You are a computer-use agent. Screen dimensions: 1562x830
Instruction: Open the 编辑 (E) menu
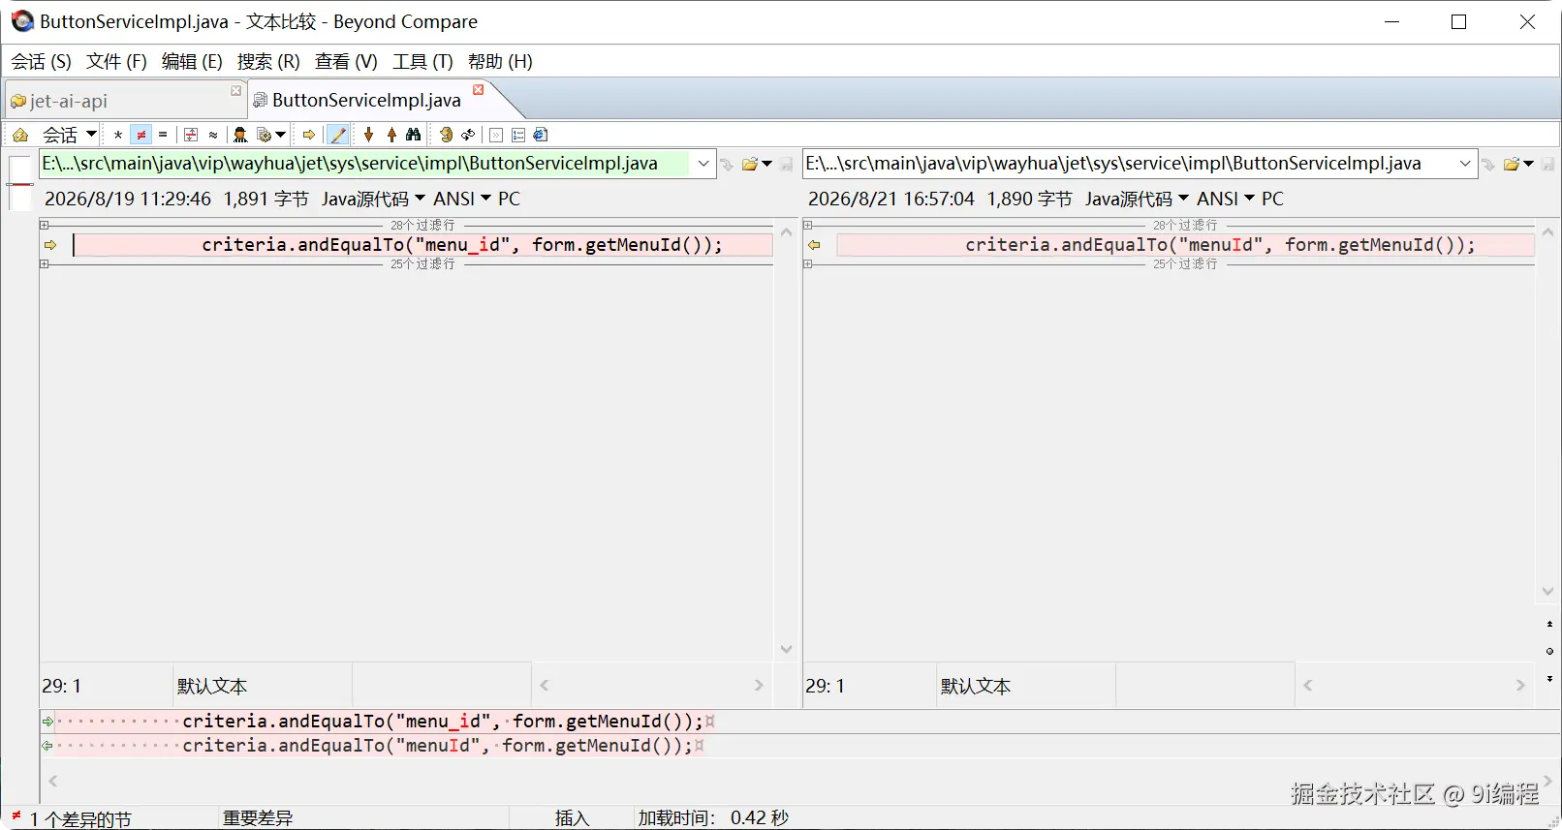click(192, 61)
